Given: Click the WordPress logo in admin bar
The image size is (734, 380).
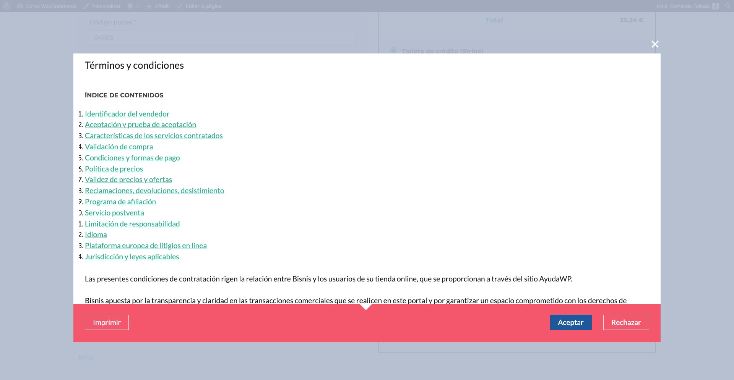Looking at the screenshot, I should pyautogui.click(x=6, y=6).
